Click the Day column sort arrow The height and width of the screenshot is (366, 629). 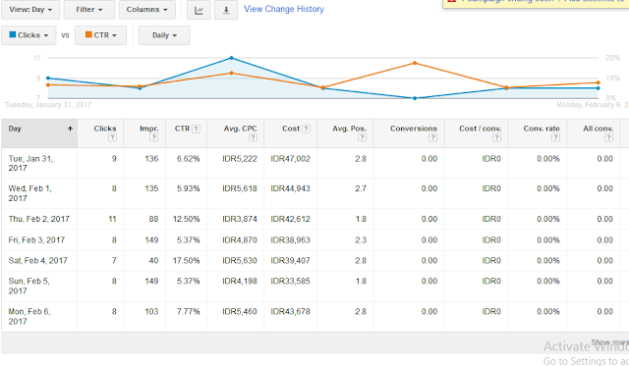[70, 129]
